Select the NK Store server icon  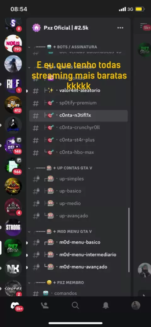coord(13,268)
